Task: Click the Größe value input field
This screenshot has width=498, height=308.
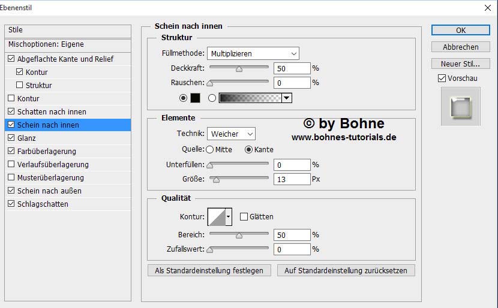Action: pos(292,179)
